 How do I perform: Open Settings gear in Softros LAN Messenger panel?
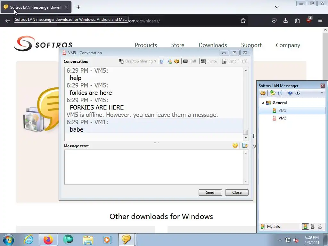pos(263,93)
